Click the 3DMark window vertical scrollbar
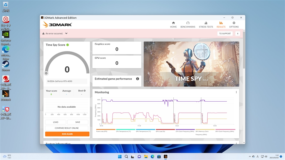Image resolution: width=285 pixels, height=160 pixels. 244,50
